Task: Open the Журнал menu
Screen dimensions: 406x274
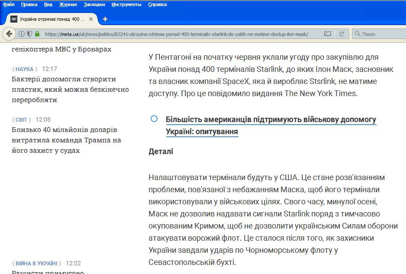Action: click(x=68, y=4)
